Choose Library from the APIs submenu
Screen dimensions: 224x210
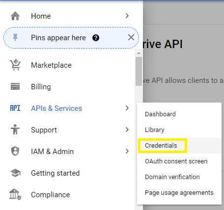155,130
